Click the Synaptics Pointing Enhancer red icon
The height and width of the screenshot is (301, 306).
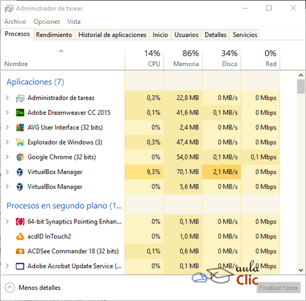tap(20, 222)
